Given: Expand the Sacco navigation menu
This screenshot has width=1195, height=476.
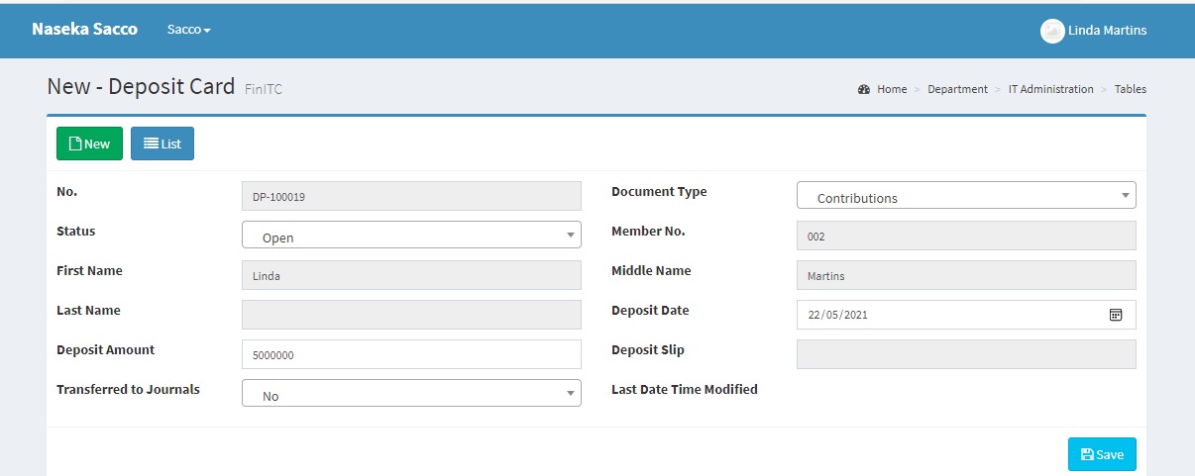Looking at the screenshot, I should pos(188,30).
